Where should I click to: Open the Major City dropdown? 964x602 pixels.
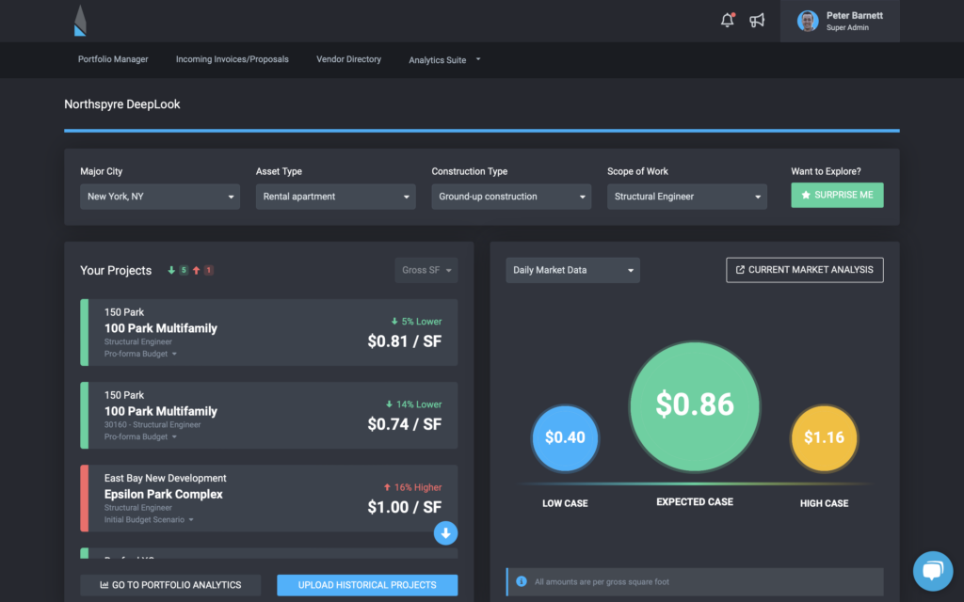[x=160, y=197]
